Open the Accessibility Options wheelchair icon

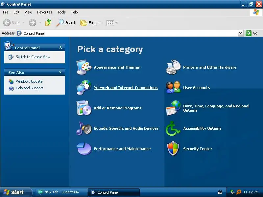coord(173,128)
